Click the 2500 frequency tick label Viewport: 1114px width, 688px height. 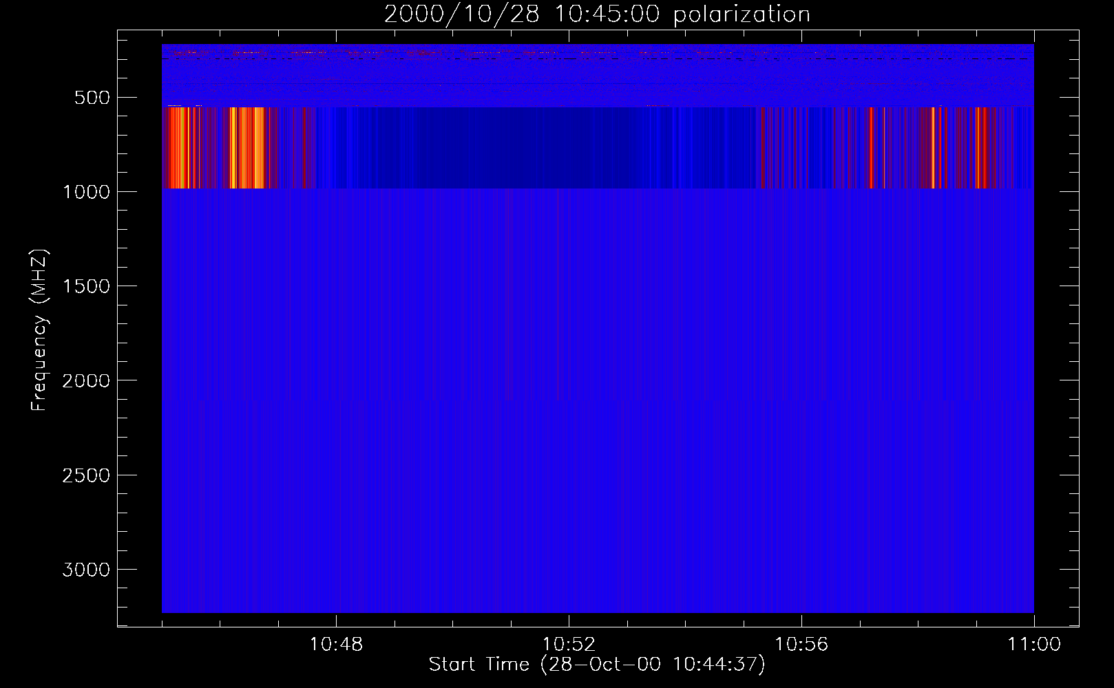86,475
